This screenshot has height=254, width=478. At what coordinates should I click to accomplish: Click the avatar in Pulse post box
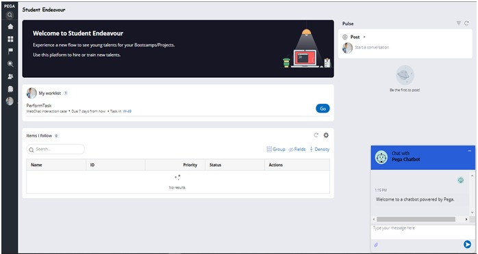point(347,48)
